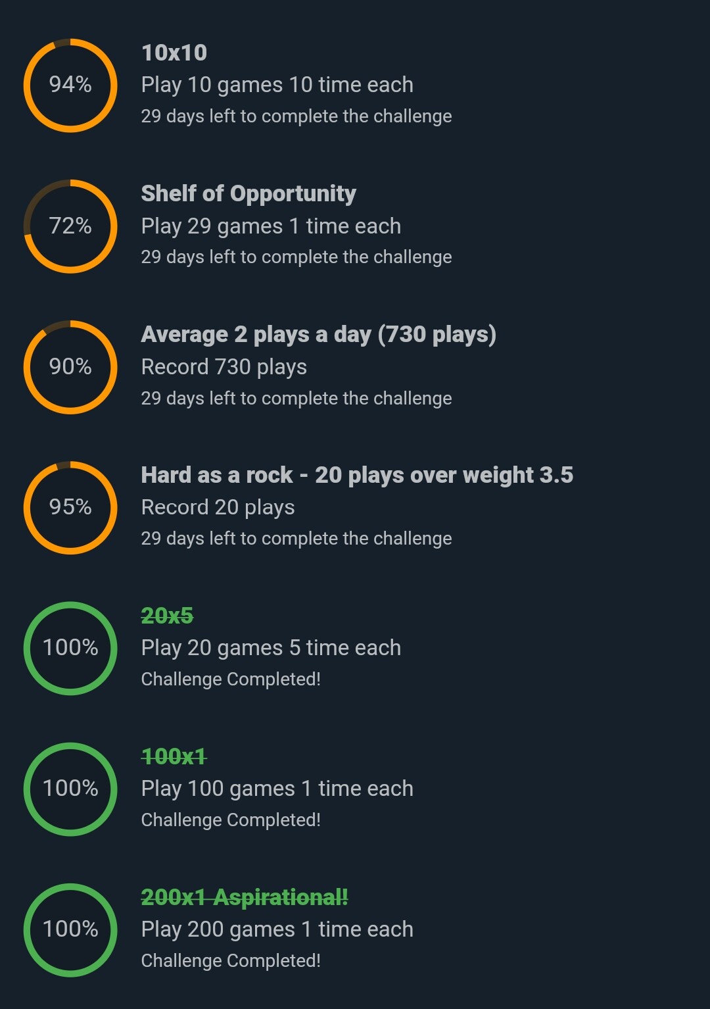Tap the 'Record 20 plays' description
710x1009 pixels.
(x=218, y=507)
